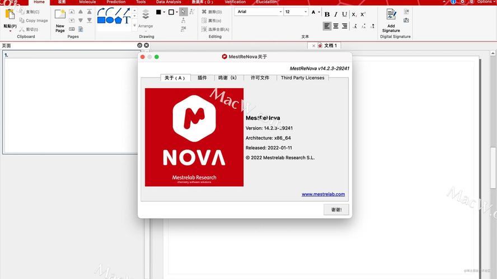Select the straight line drawing tool
This screenshot has height=279, width=497.
[x=118, y=12]
